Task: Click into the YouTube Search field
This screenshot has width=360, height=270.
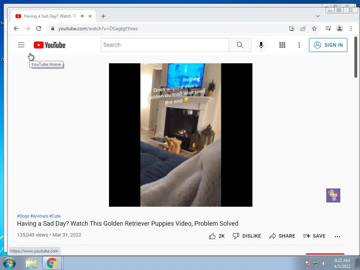Action: coord(165,45)
